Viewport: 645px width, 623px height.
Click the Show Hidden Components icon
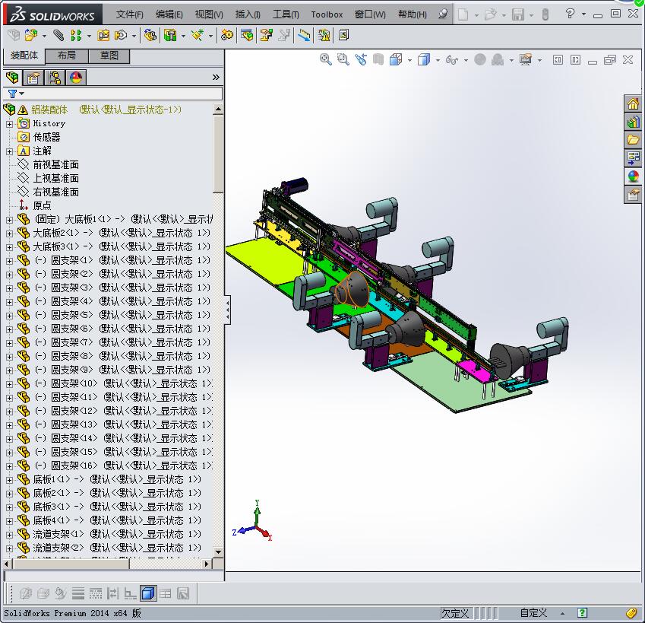(x=150, y=36)
